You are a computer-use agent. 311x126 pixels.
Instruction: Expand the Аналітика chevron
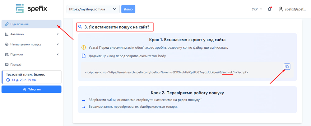58,34
